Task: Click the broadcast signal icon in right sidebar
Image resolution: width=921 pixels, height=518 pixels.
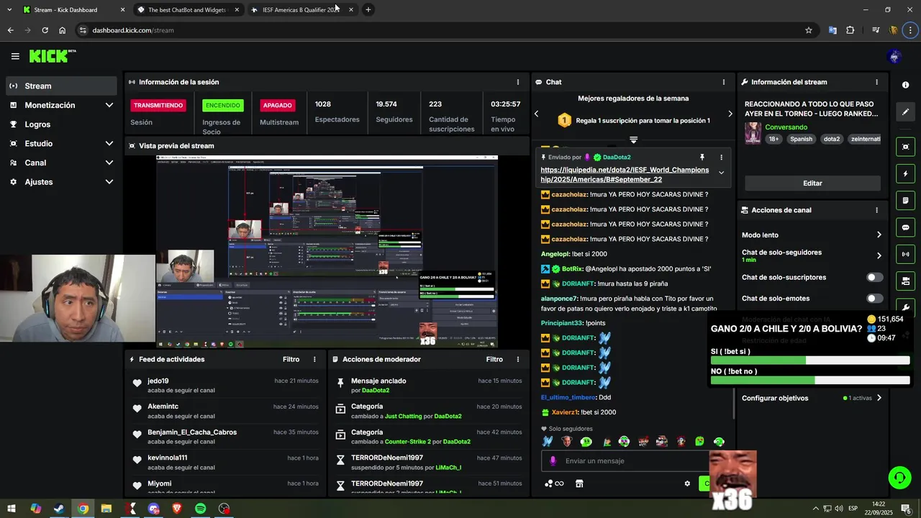Action: tap(905, 254)
